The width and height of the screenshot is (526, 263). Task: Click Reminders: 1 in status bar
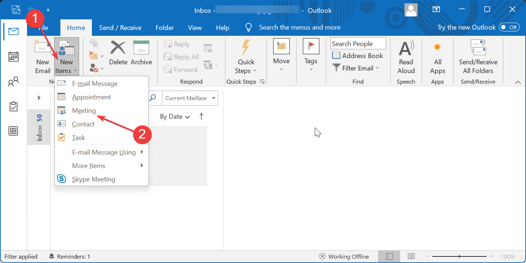[70, 256]
